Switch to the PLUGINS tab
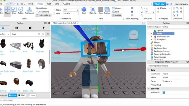The image size is (189, 106). (x=66, y=4)
